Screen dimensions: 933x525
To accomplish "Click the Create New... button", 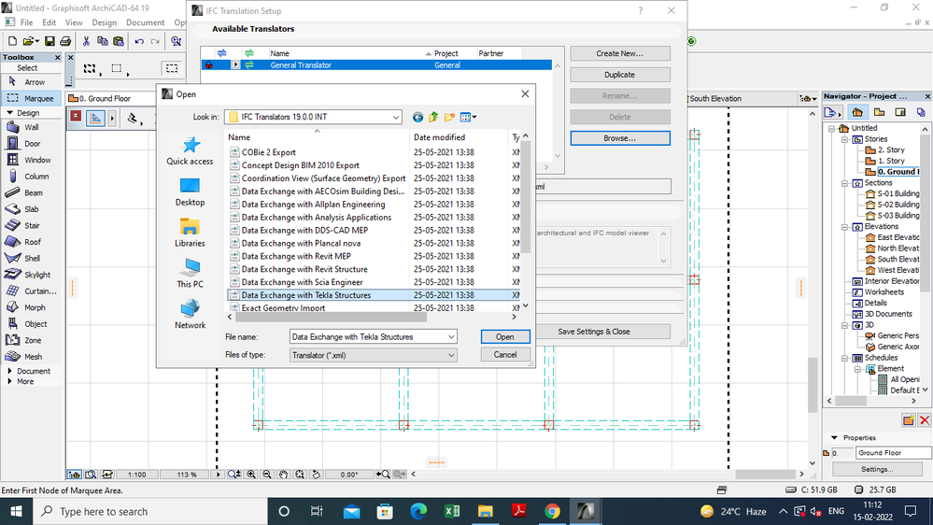I will point(619,53).
